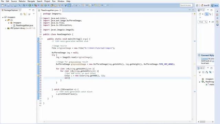The width and height of the screenshot is (220, 124).
Task: Open the Project menu
Action: point(47,1)
